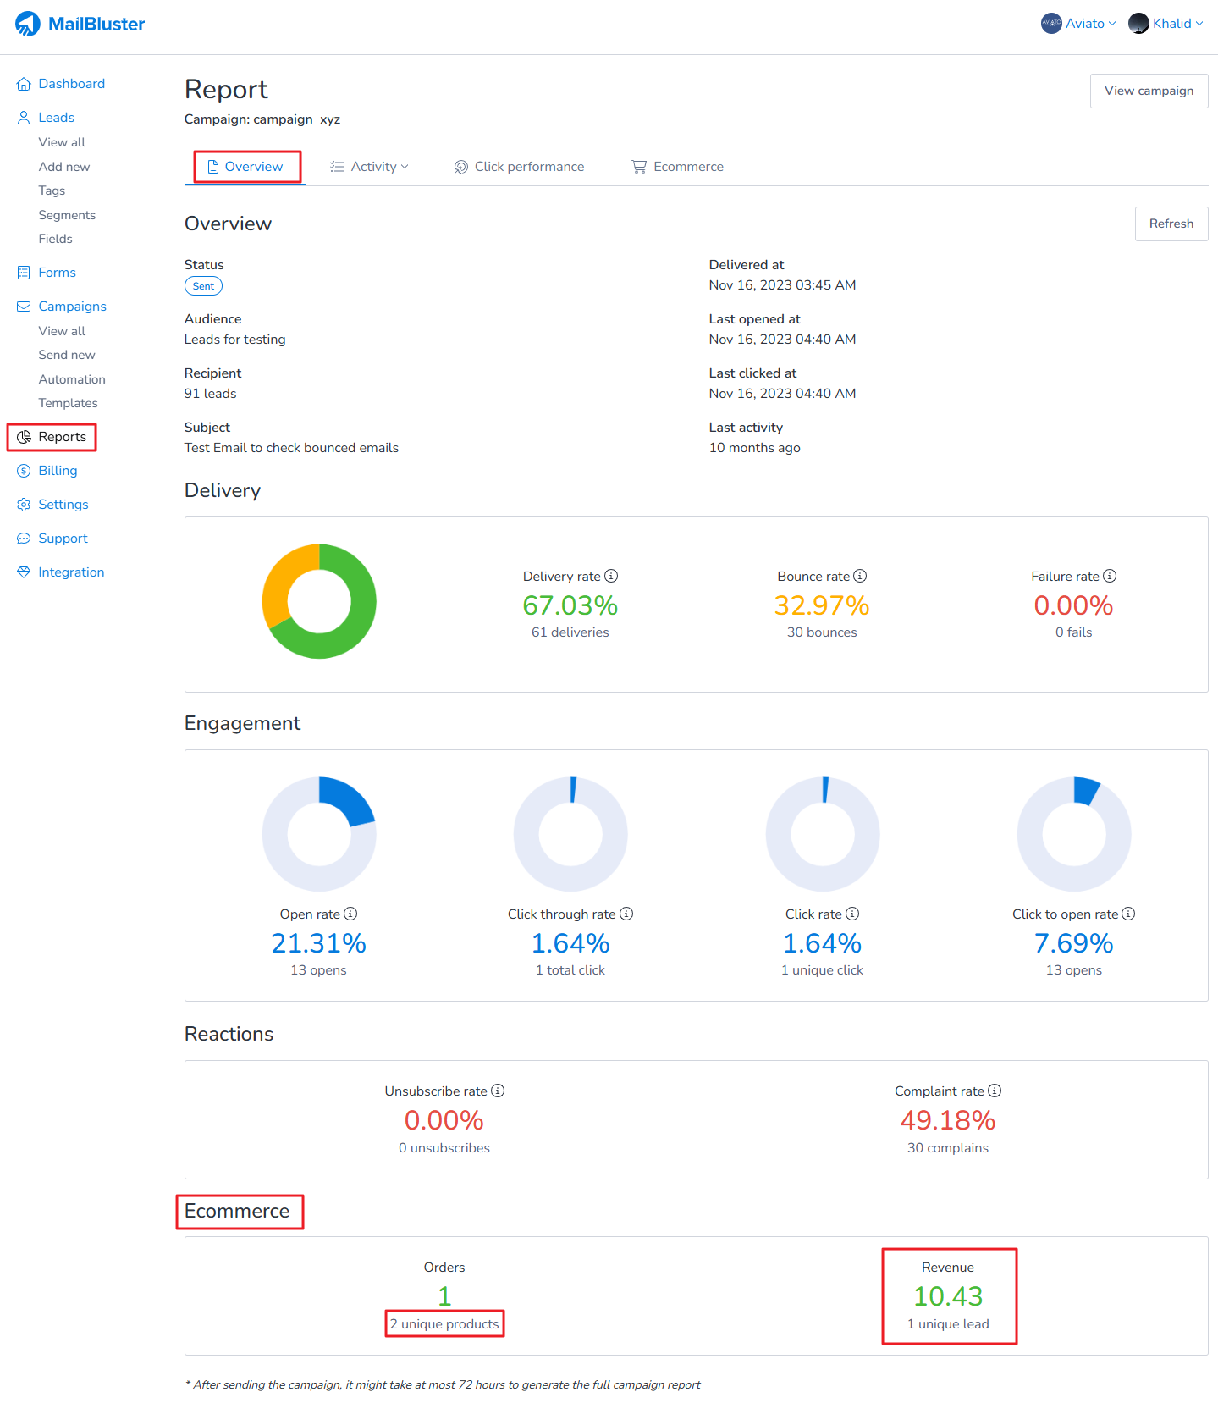Click the Click to open rate info icon

1128,914
